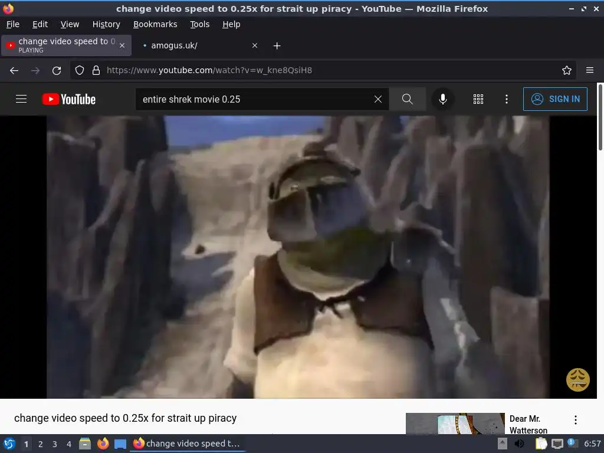The height and width of the screenshot is (453, 604).
Task: Pause the playing Shrek video
Action: 298,257
